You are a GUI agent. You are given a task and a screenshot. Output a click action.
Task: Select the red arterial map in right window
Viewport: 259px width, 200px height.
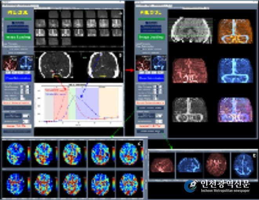coord(190,71)
